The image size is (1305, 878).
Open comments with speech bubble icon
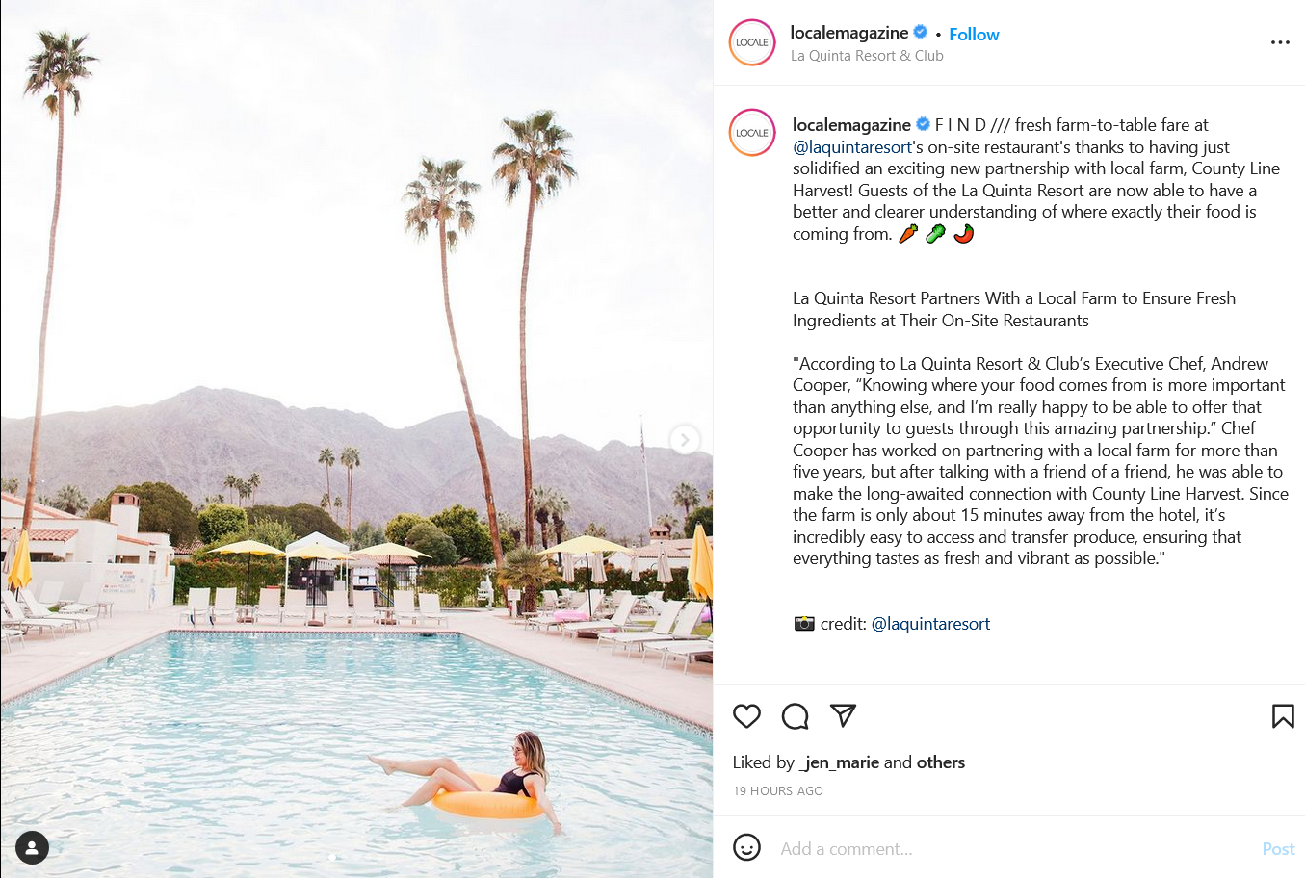pyautogui.click(x=795, y=716)
